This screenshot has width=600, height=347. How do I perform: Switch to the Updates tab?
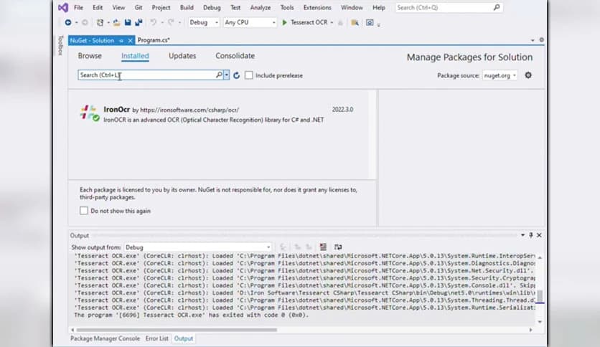(x=182, y=56)
